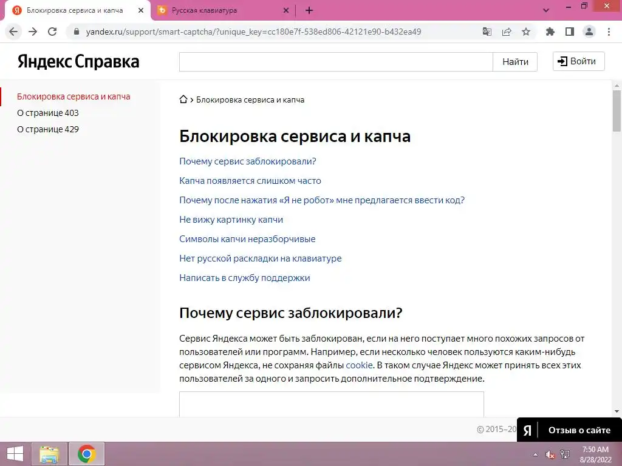The image size is (622, 466).
Task: Click the address bar URL
Action: click(x=253, y=32)
